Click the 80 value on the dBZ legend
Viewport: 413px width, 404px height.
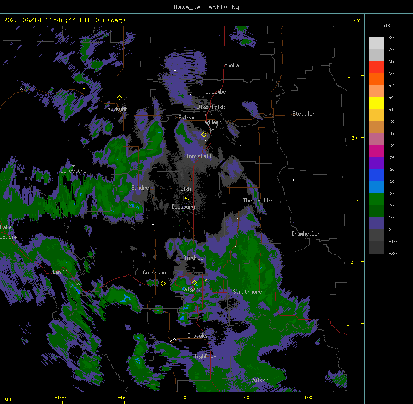pos(391,38)
